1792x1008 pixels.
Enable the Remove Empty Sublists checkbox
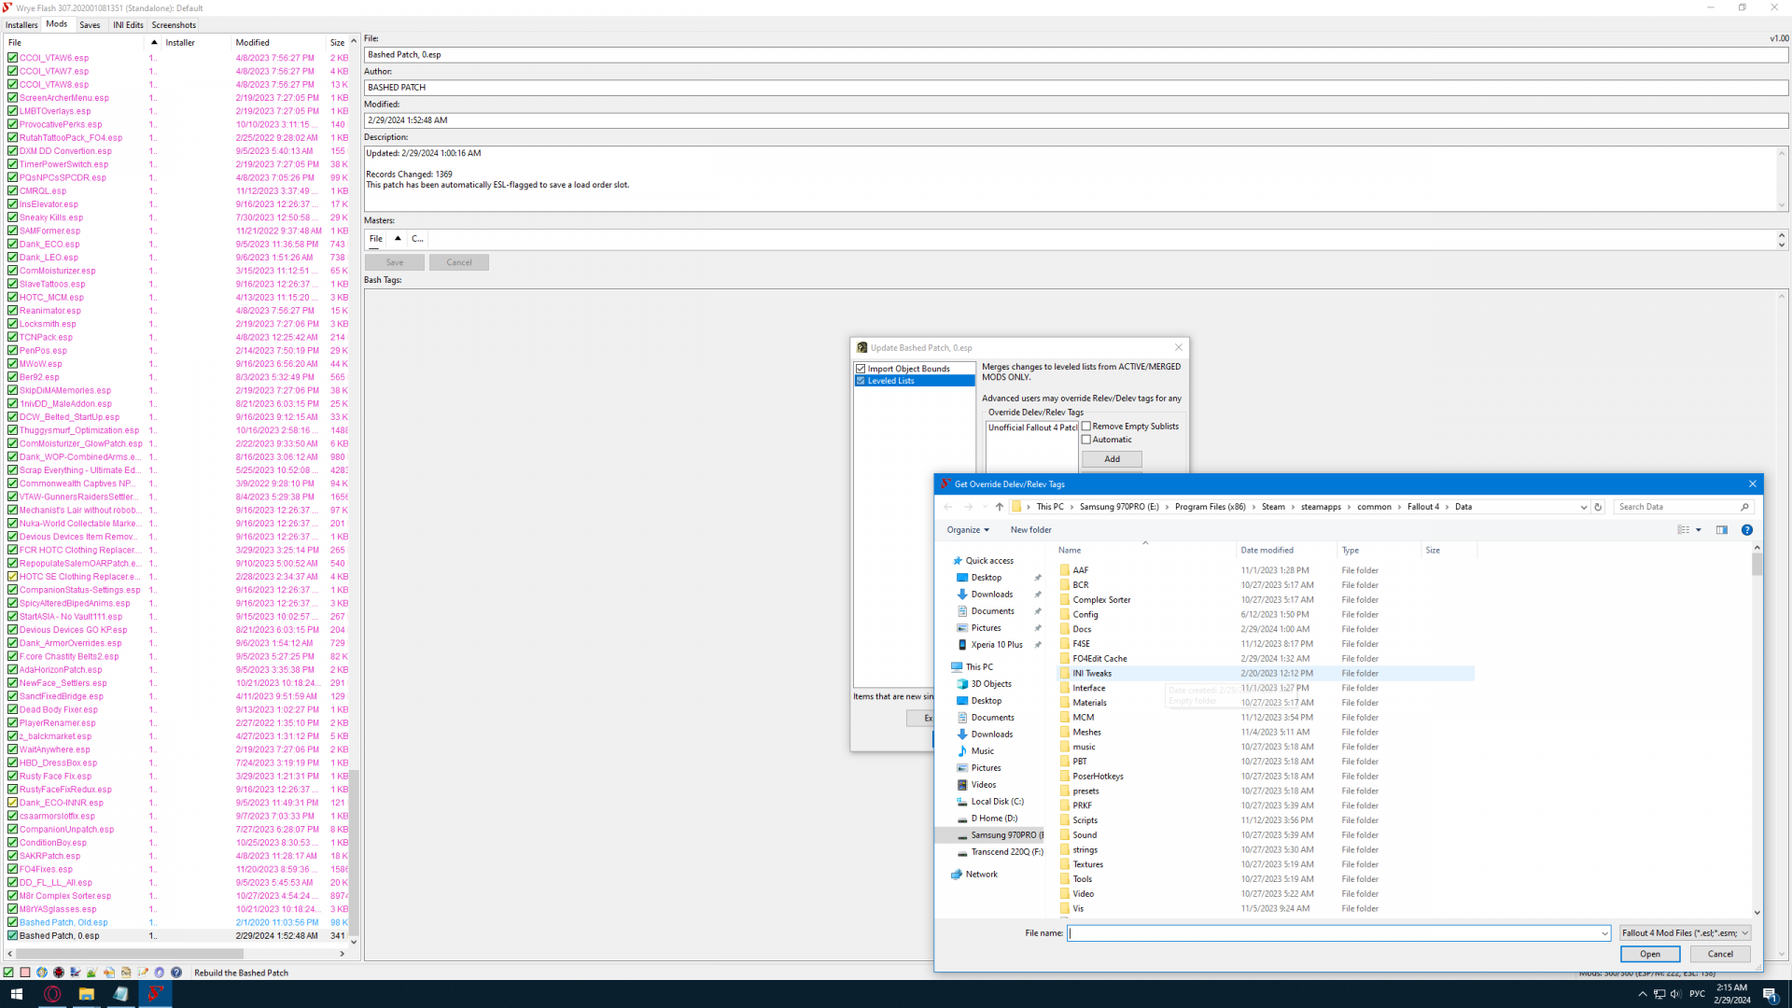pyautogui.click(x=1086, y=427)
